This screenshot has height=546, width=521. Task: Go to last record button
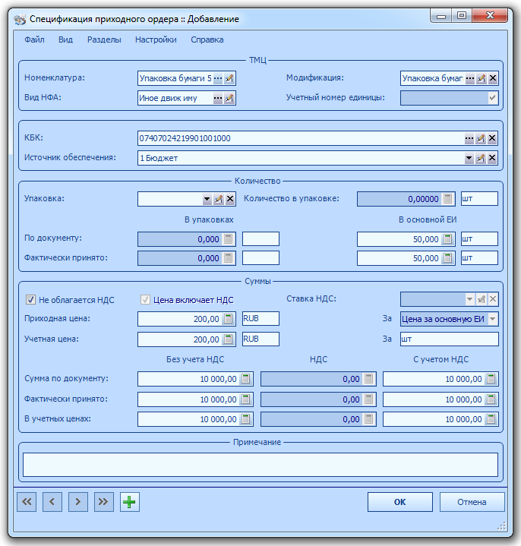(104, 502)
